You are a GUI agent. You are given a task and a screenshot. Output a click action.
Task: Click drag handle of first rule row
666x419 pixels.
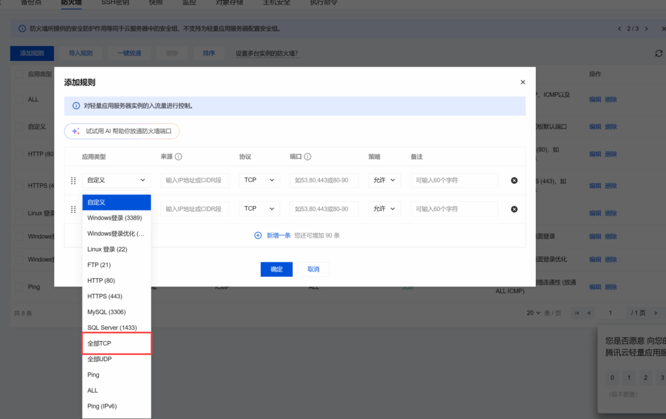point(73,181)
